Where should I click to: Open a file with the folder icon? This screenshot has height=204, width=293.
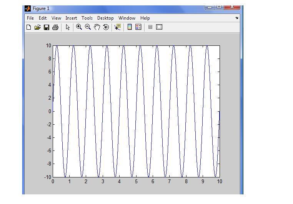click(x=38, y=27)
